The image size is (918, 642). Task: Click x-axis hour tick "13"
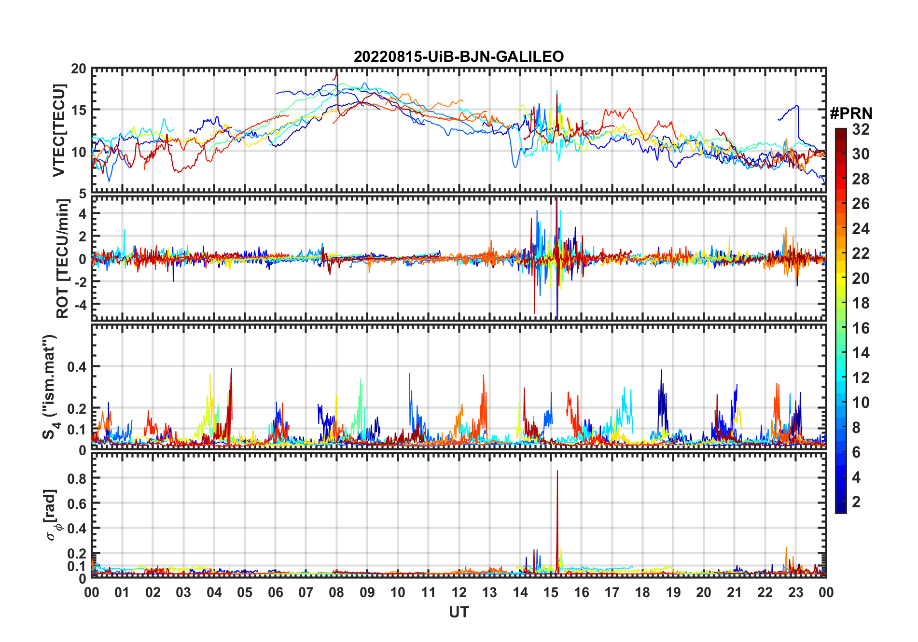489,592
